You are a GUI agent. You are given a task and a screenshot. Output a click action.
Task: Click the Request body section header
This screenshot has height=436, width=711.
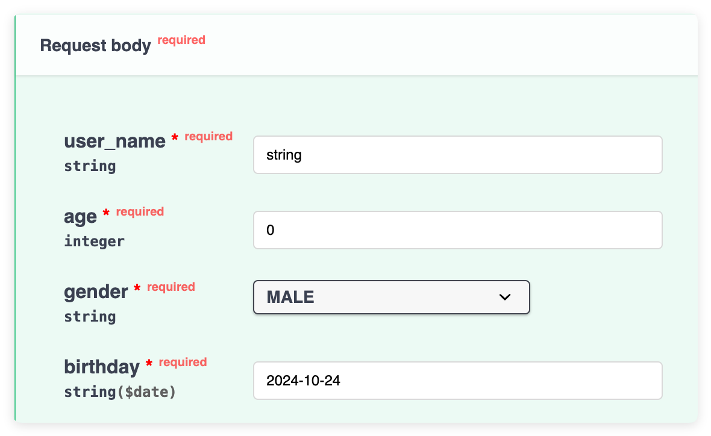[x=95, y=45]
